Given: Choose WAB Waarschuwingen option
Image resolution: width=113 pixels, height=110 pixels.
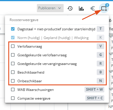Looking at the screenshot, I should (35, 90).
